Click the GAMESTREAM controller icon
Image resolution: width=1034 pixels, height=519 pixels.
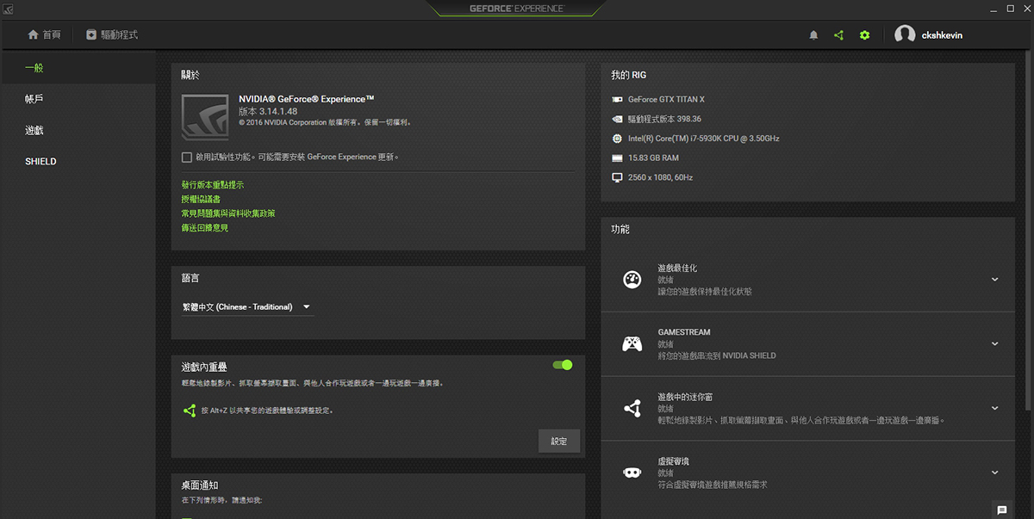point(632,344)
